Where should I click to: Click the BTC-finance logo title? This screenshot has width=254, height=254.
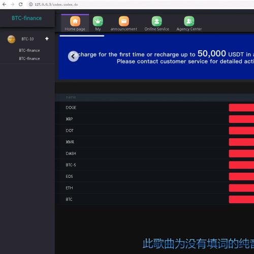pos(27,18)
